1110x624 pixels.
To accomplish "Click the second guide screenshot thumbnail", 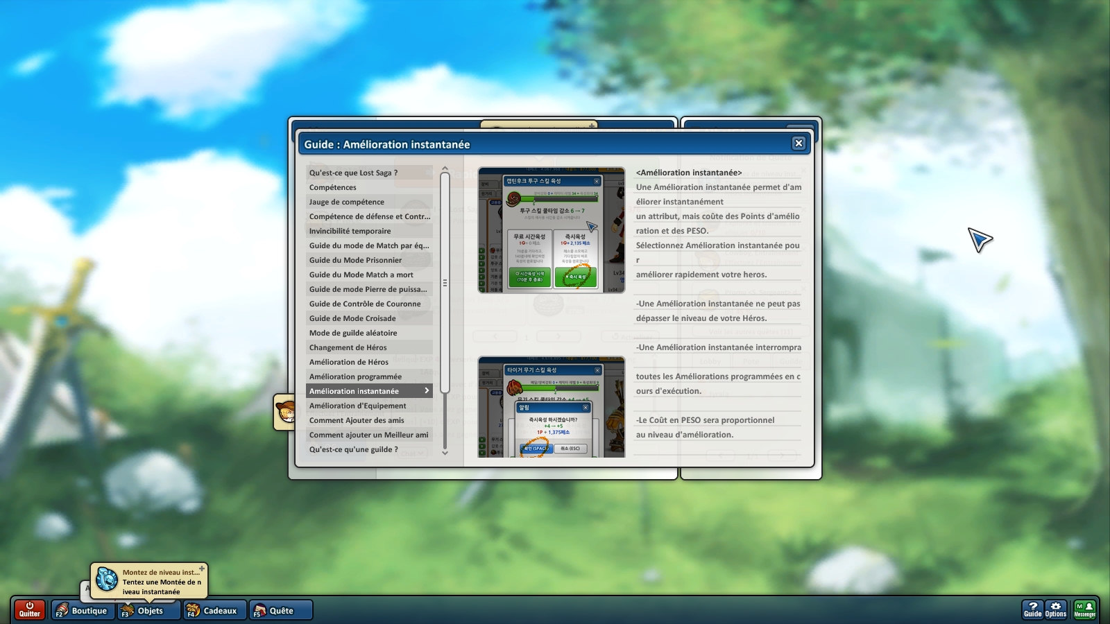I will (552, 407).
